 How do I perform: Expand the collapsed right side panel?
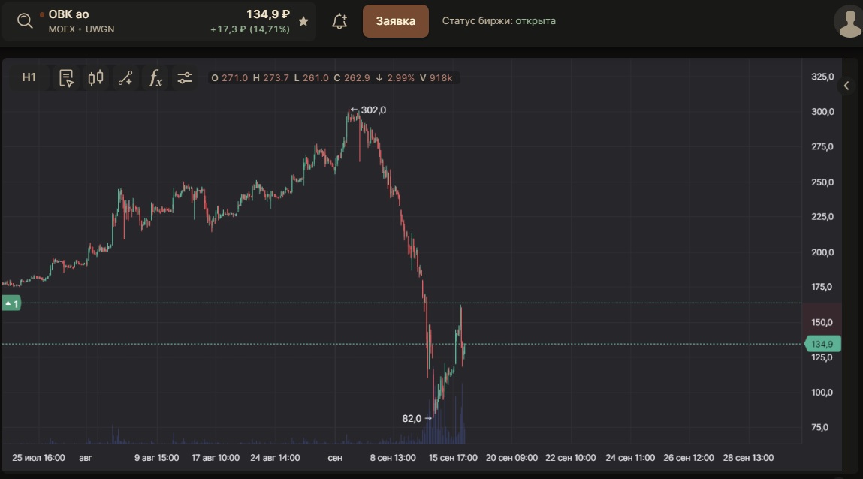(x=846, y=86)
